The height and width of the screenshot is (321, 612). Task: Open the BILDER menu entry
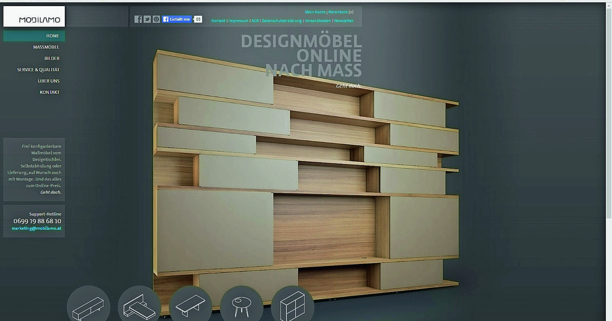[52, 59]
